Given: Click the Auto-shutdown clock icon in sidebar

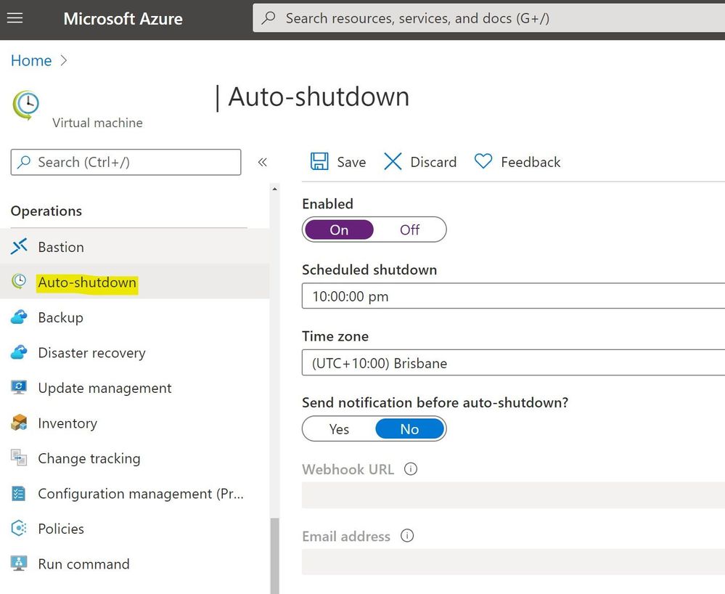Looking at the screenshot, I should click(x=19, y=281).
